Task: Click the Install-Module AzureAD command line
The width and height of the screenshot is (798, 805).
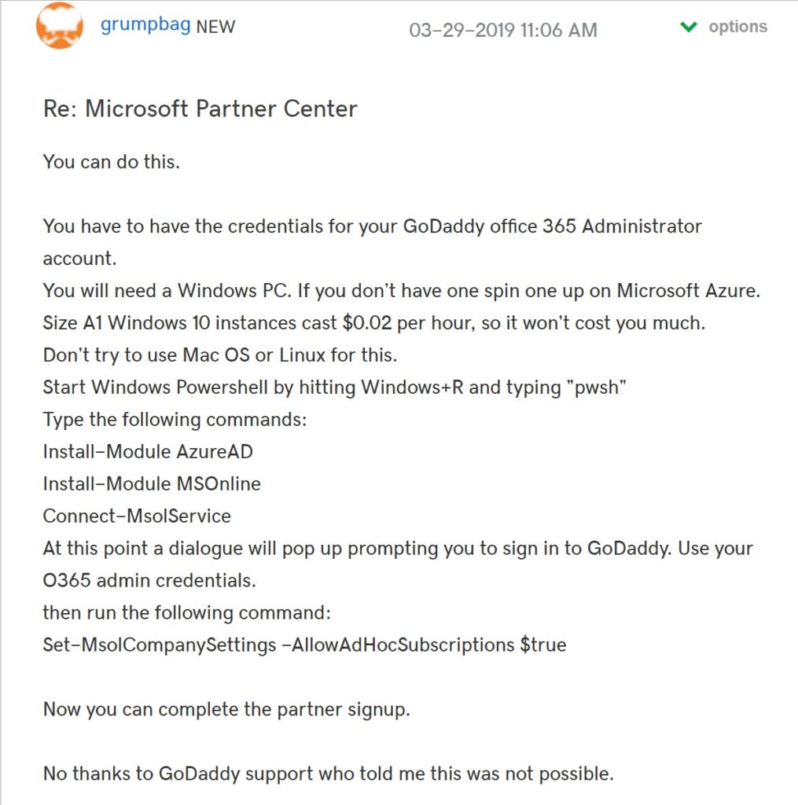Action: click(148, 452)
